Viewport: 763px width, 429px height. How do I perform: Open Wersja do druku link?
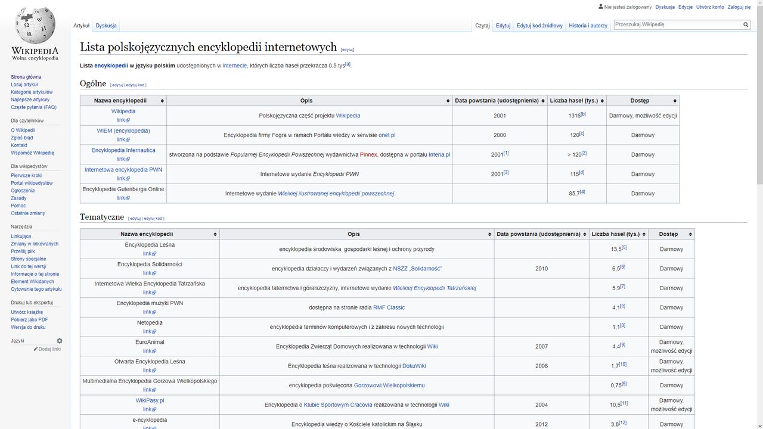click(x=28, y=327)
